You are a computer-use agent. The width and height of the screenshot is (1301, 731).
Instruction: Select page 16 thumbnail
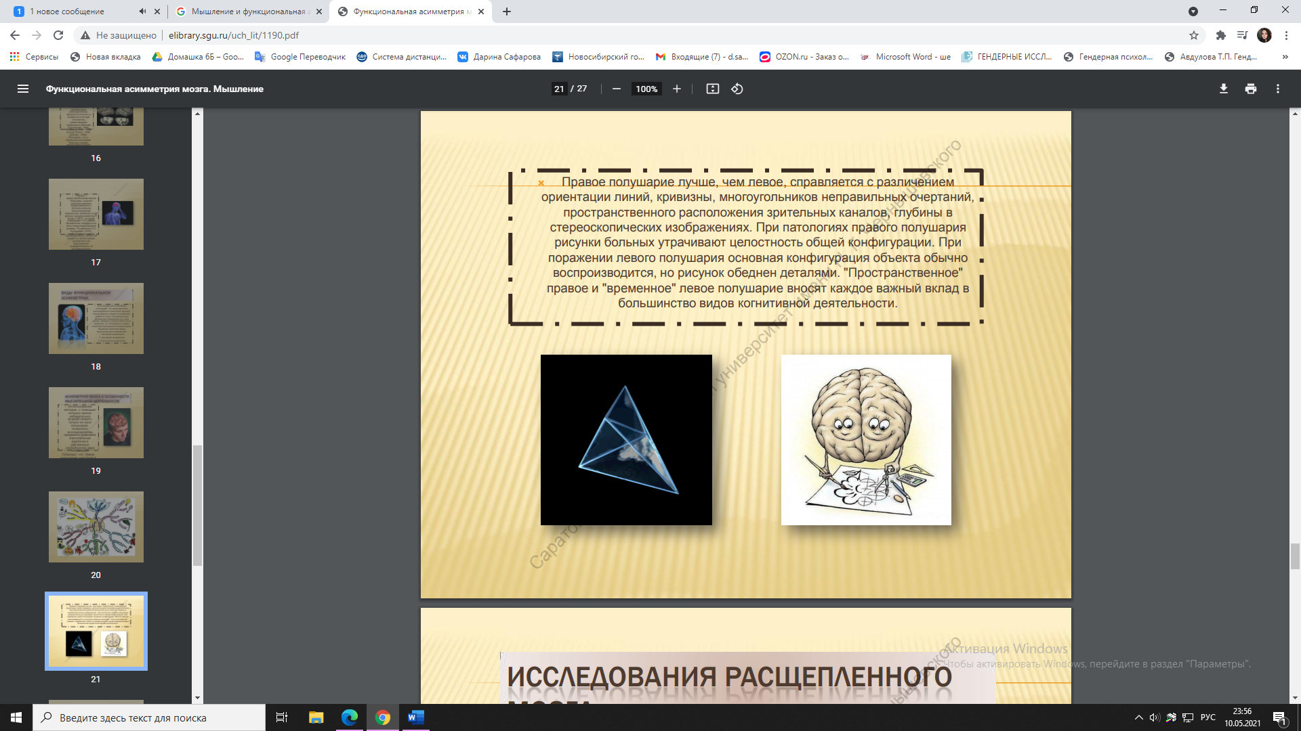click(x=96, y=127)
